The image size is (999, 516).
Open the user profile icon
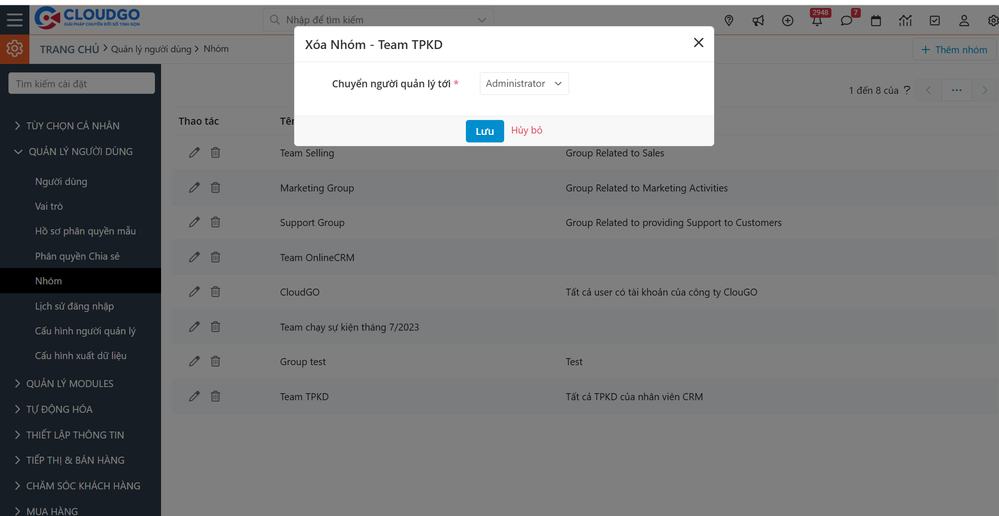(x=964, y=21)
